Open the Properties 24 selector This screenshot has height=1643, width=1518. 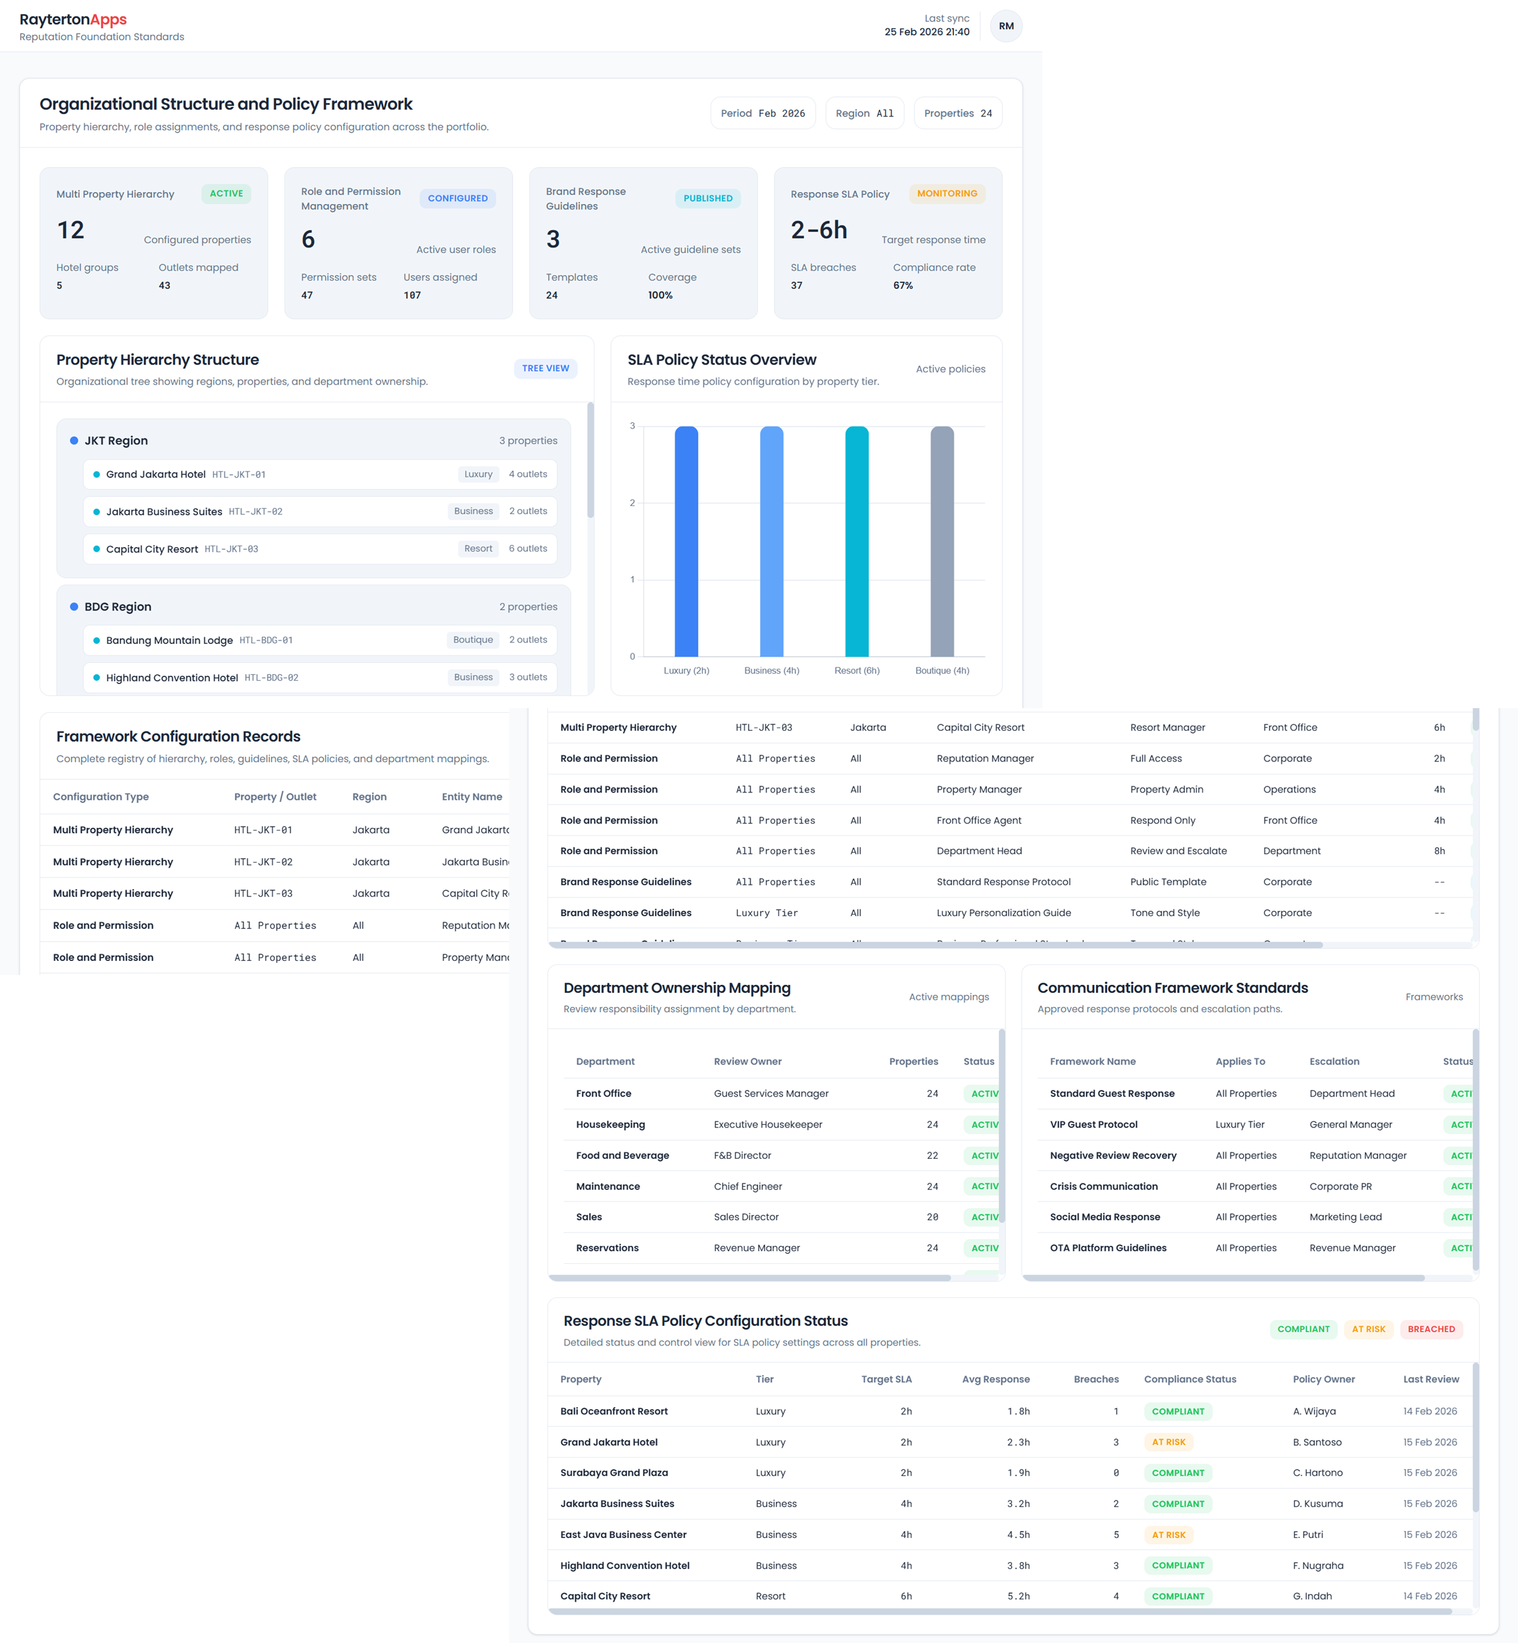click(957, 112)
